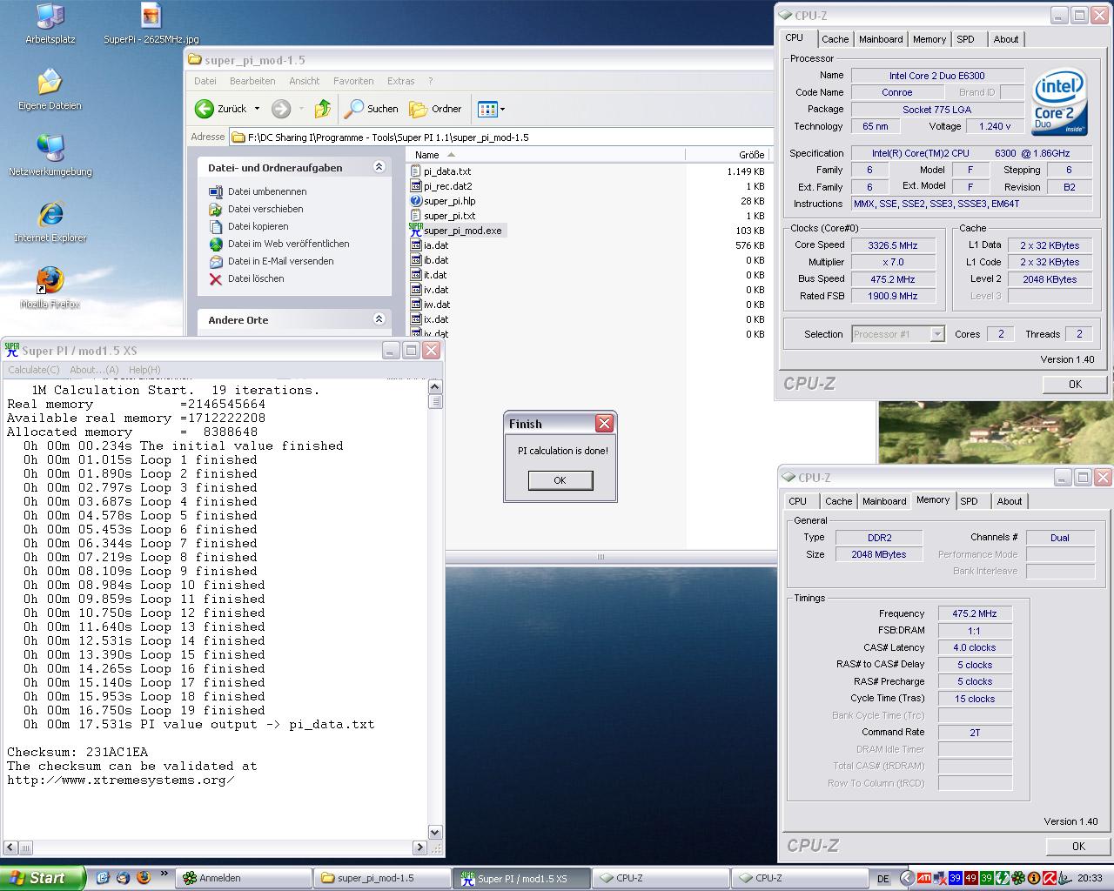Open SuperPi - 2625MHz.jpg desktop file
This screenshot has height=891, width=1114.
point(151,23)
